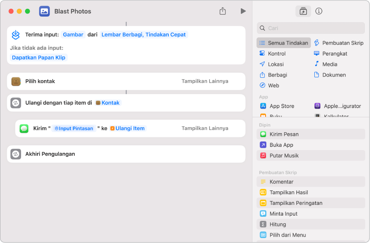Image resolution: width=370 pixels, height=243 pixels.
Task: Click the Blast Photos shortcut icon
Action: 45,11
